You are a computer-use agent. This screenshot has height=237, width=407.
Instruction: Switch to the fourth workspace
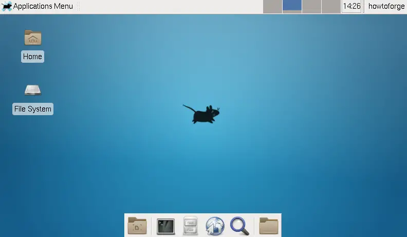click(331, 6)
